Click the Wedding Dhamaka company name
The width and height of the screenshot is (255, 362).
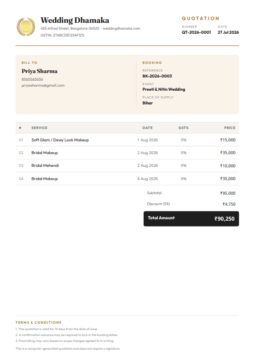[75, 21]
